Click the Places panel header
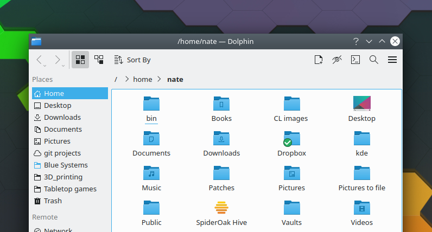The width and height of the screenshot is (432, 232). [x=42, y=79]
